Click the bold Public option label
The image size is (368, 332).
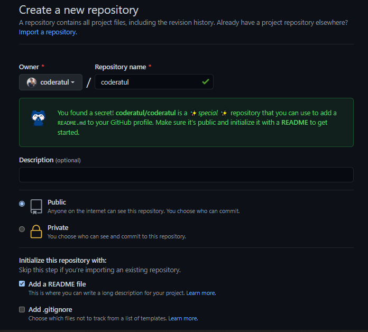pos(57,202)
